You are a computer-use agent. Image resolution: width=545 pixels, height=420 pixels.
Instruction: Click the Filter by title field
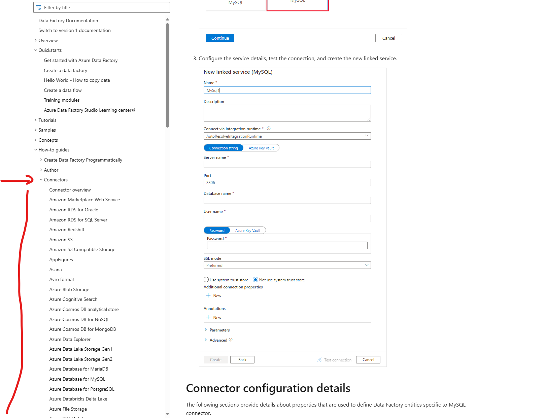pos(102,7)
